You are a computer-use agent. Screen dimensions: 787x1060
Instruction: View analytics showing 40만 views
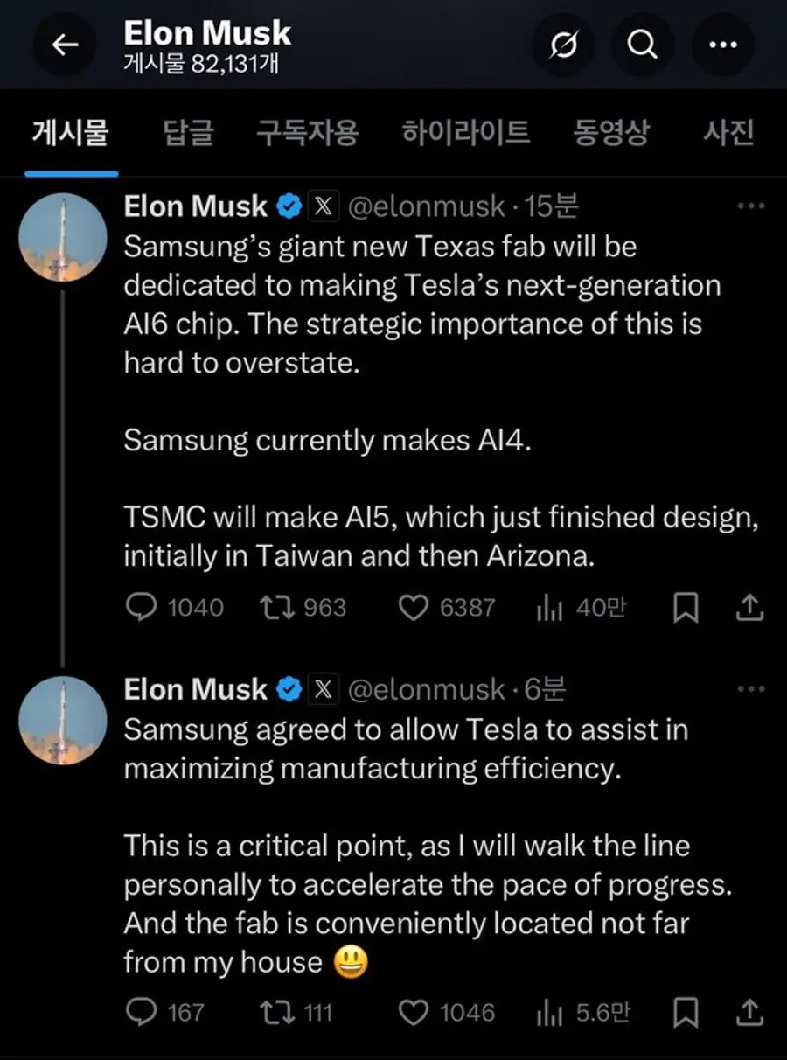548,608
